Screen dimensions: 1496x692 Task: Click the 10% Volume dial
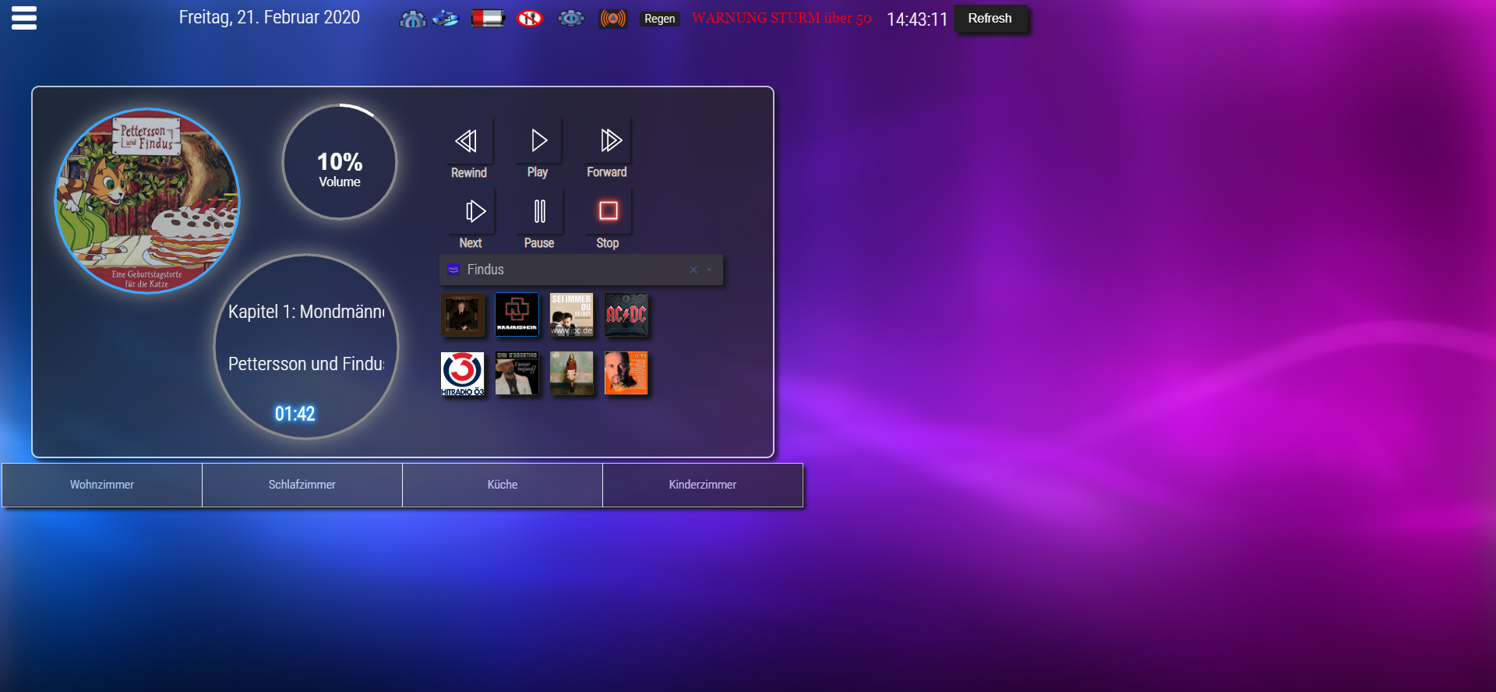click(340, 162)
